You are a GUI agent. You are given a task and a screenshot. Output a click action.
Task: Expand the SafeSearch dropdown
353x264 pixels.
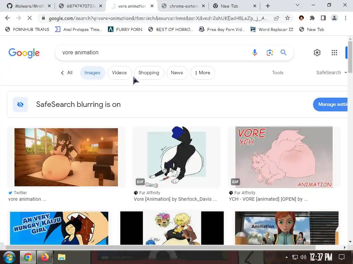click(332, 73)
